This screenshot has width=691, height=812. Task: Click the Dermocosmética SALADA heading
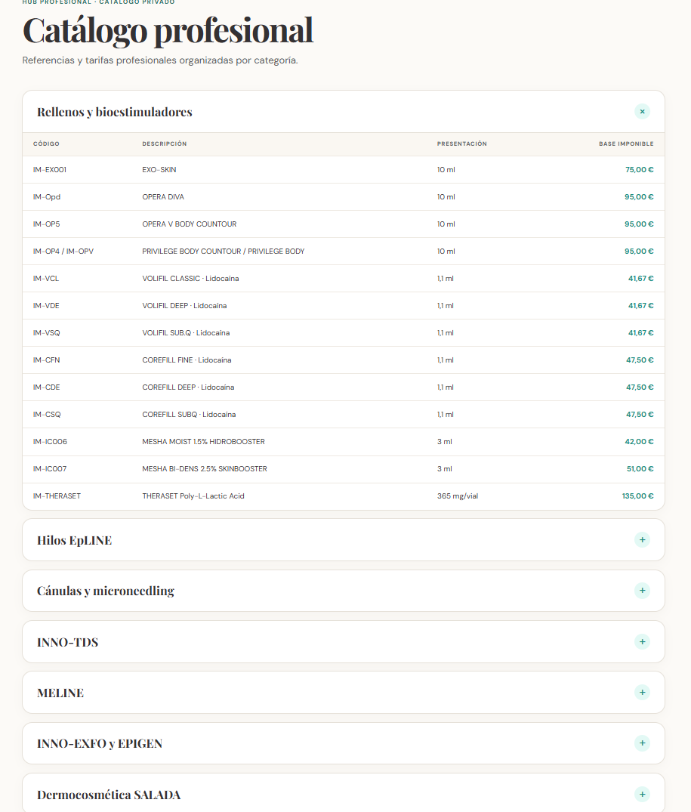click(109, 795)
